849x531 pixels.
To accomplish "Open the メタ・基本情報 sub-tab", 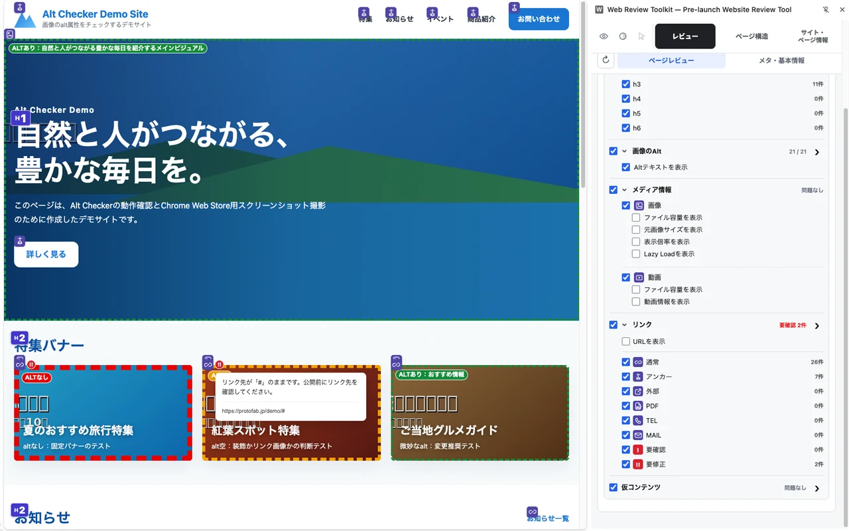I will (x=781, y=60).
